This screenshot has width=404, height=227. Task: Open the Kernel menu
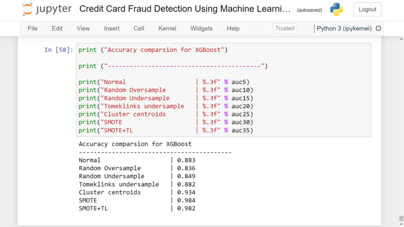(x=167, y=28)
